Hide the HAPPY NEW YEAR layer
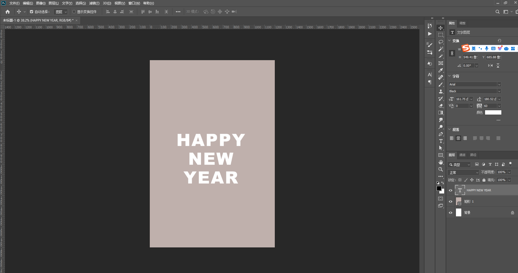 coord(450,190)
